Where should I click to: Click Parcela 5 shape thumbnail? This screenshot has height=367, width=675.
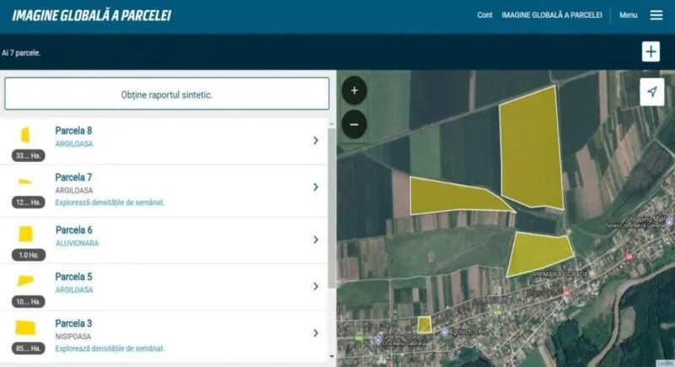pos(25,280)
